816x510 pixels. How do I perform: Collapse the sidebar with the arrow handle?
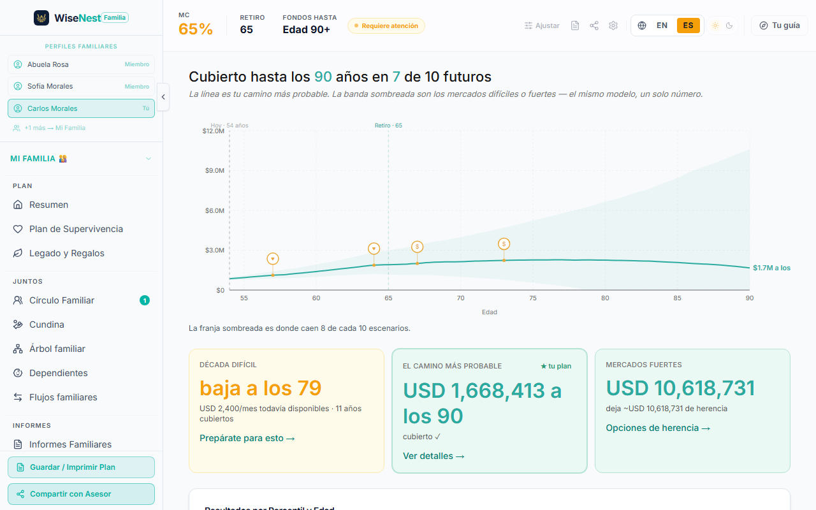(x=163, y=97)
